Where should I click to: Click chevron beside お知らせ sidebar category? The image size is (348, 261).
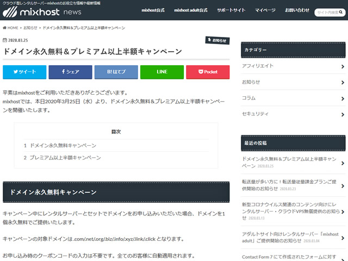tap(343, 82)
